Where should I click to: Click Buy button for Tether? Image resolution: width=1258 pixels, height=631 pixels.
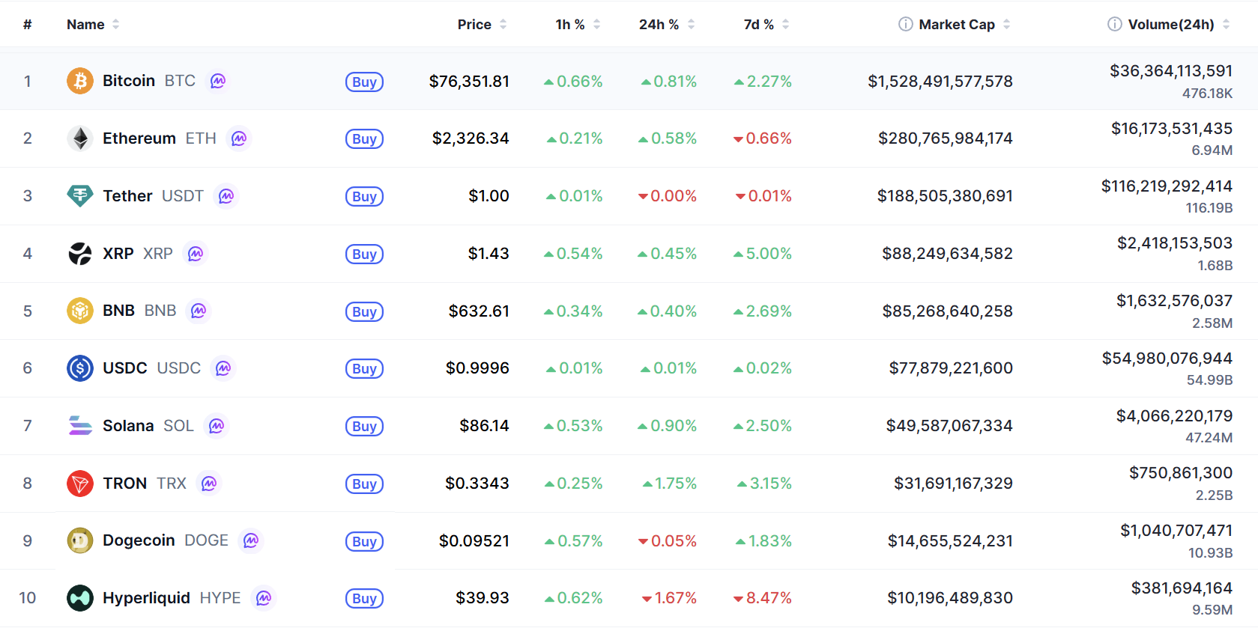[364, 196]
